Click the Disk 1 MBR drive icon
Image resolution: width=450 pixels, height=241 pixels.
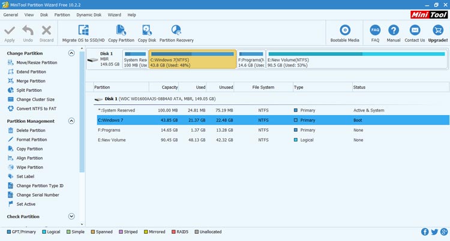click(92, 60)
